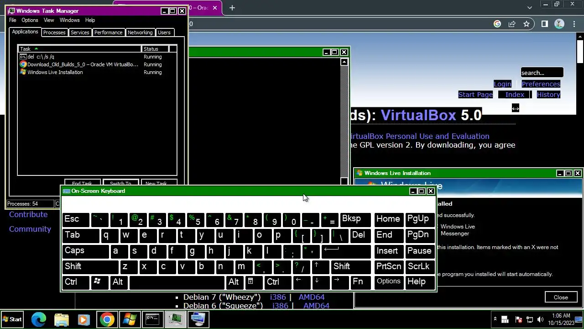Screen dimensions: 584x329
Task: Open Chrome three-dot menu
Action: [574, 24]
